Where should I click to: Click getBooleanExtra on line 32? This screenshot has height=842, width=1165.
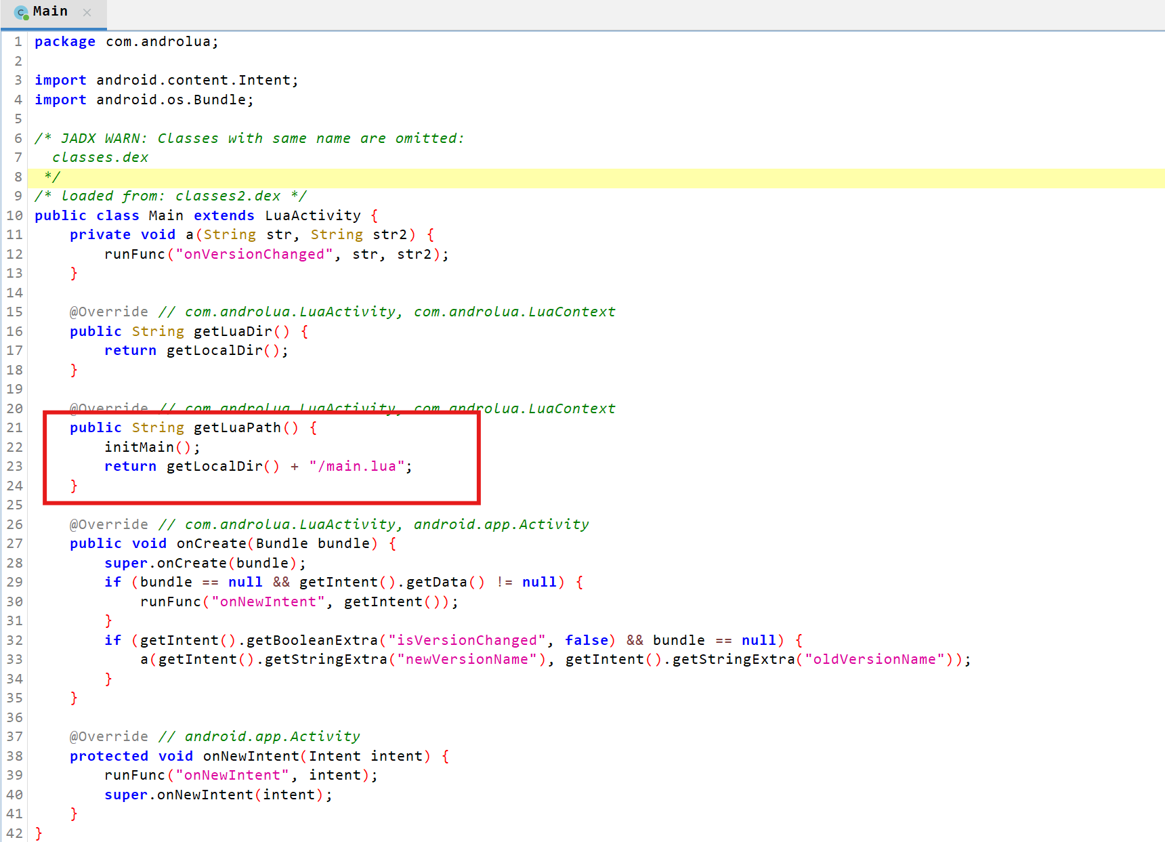tap(312, 640)
